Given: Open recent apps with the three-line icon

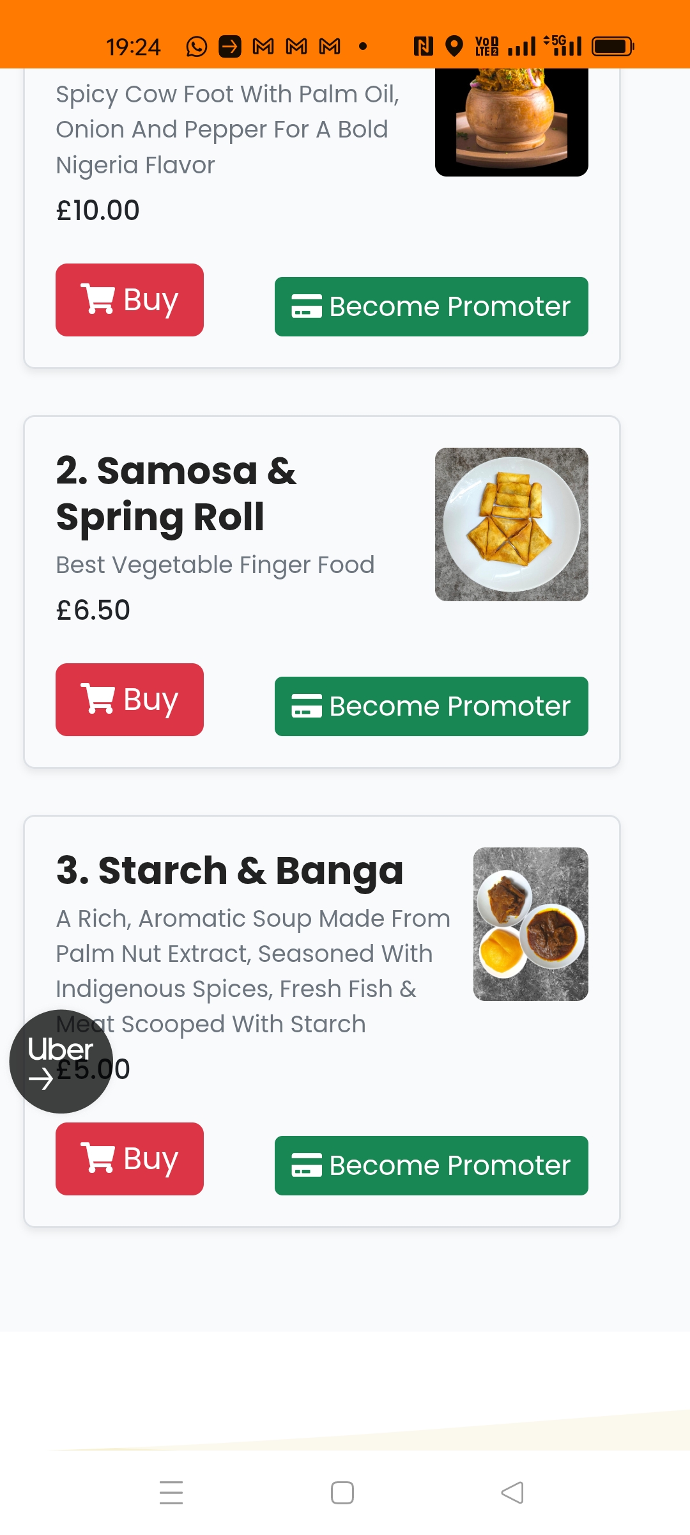Looking at the screenshot, I should click(x=171, y=1493).
